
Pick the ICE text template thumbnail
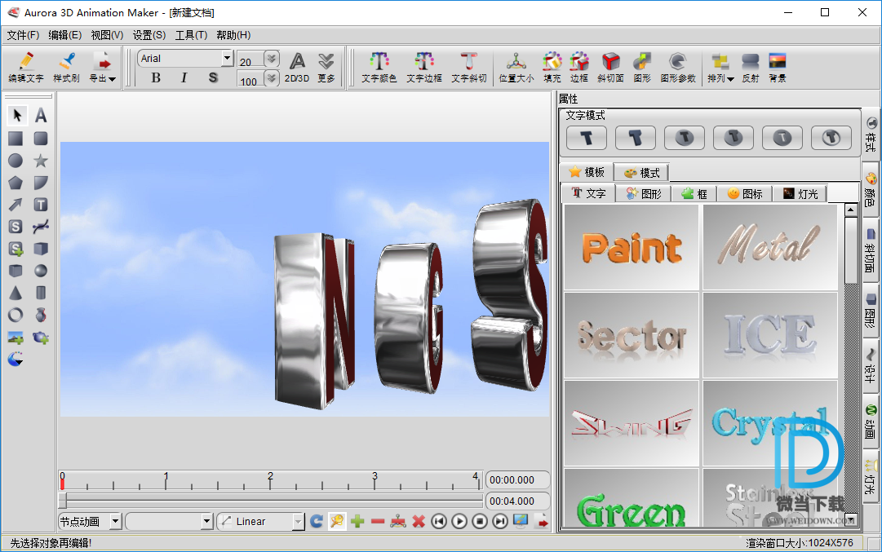(770, 335)
